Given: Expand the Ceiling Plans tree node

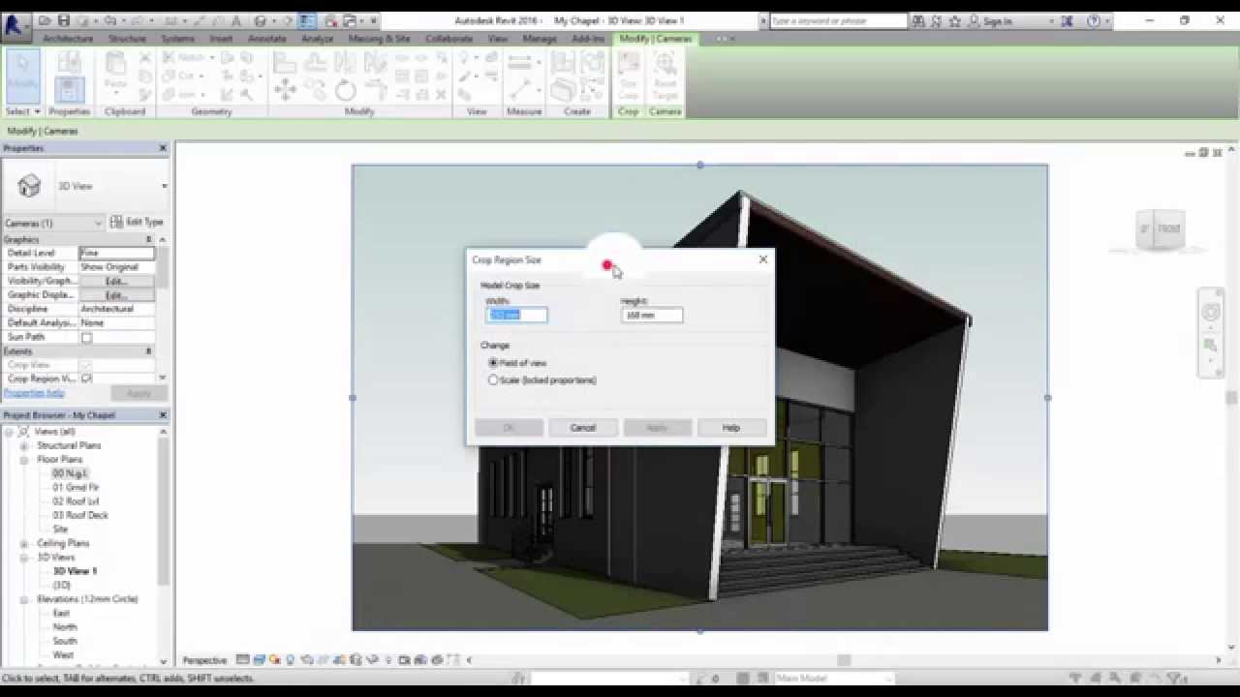Looking at the screenshot, I should pos(23,543).
